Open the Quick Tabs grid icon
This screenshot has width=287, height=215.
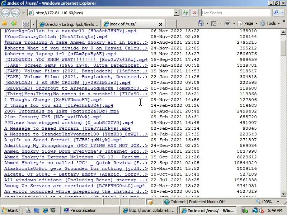coord(26,24)
